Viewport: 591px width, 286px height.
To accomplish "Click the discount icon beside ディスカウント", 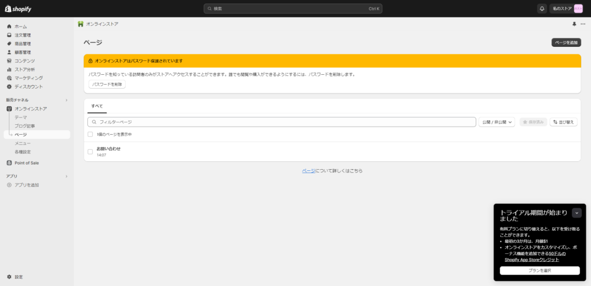I will click(9, 87).
